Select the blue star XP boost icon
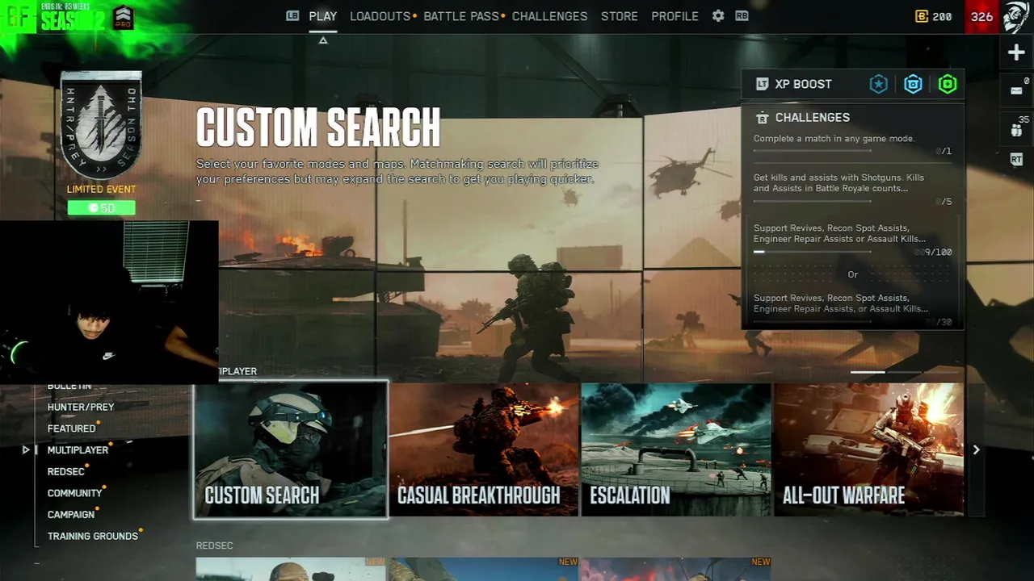 pos(878,84)
